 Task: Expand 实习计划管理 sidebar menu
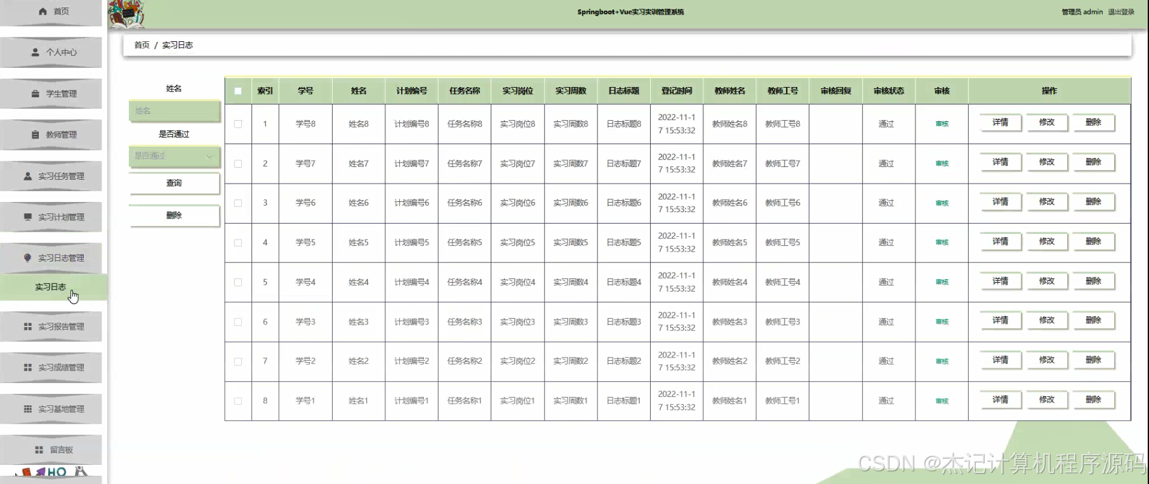[x=51, y=217]
